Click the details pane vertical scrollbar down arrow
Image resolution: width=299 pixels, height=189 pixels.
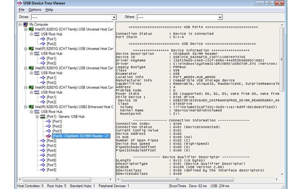point(282,174)
